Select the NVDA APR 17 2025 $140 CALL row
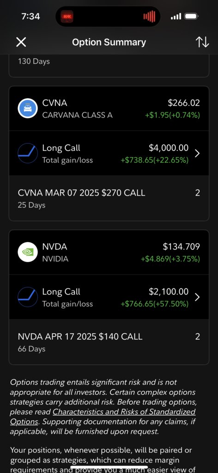 [x=109, y=342]
